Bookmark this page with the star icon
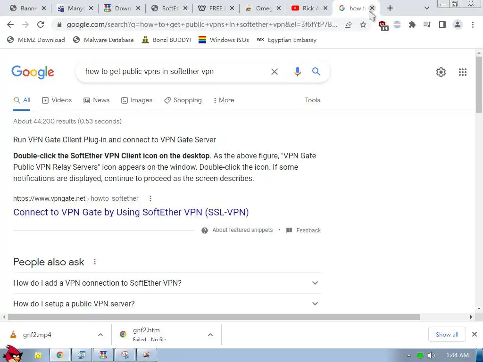 click(363, 25)
